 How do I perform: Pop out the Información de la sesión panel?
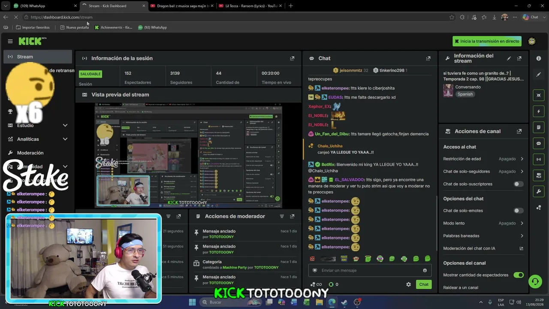pos(292,58)
